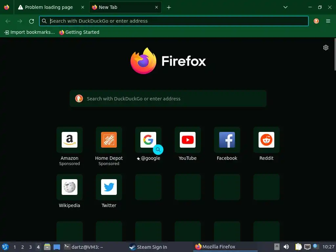
Task: Click the taskbar clock showing 10:27
Action: pos(328,247)
